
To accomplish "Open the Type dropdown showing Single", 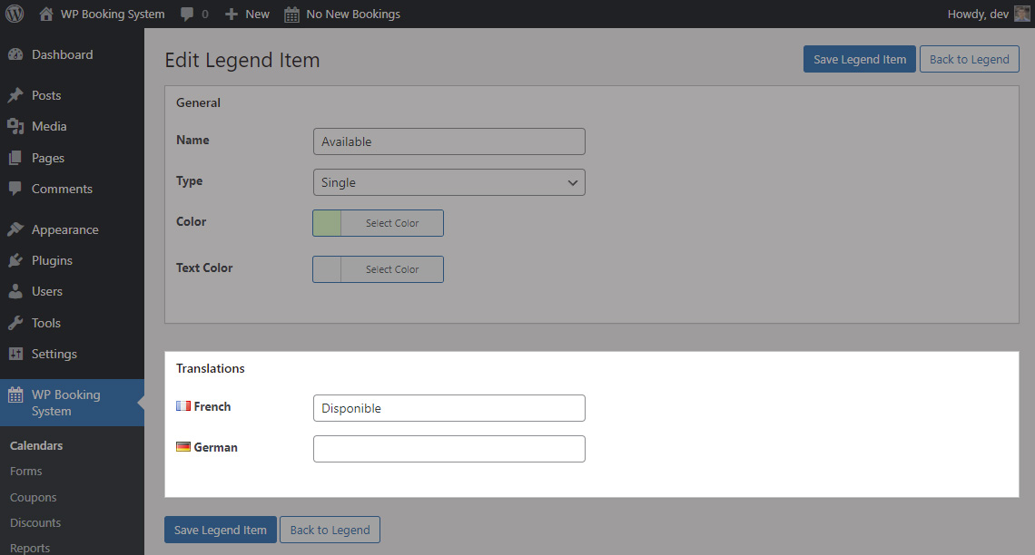I will click(448, 182).
